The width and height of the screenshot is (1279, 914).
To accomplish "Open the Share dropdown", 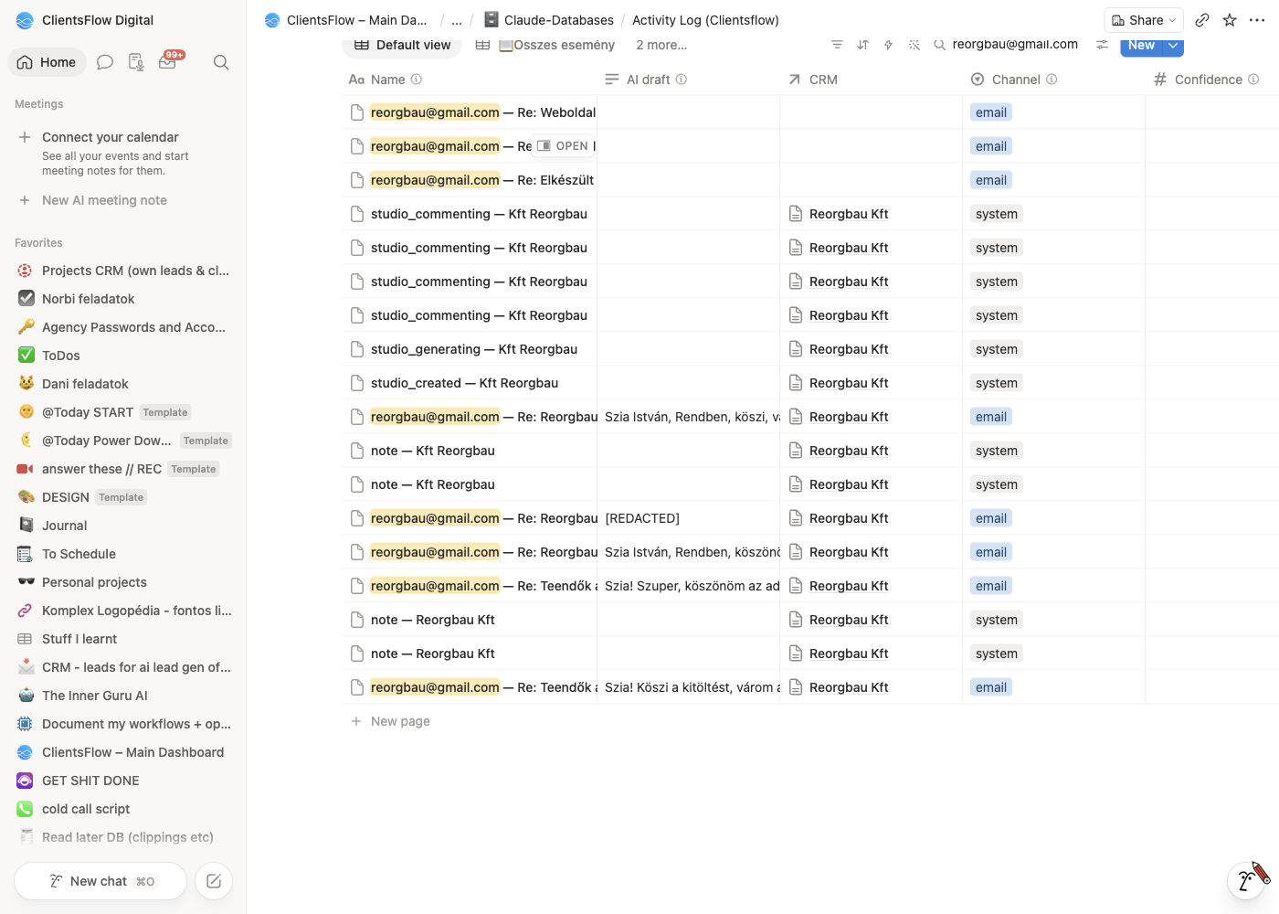I will [1144, 20].
